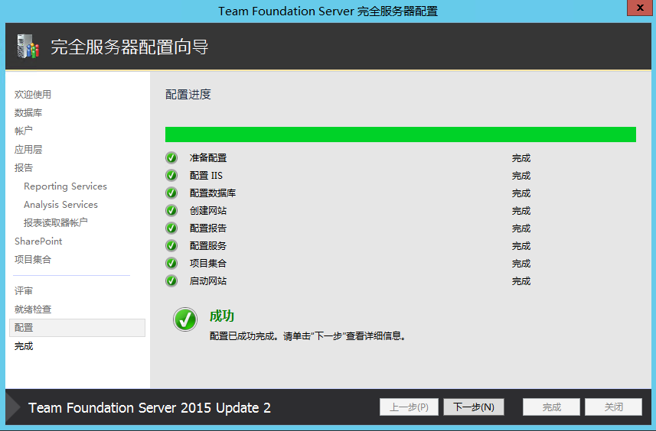This screenshot has height=431, width=656.
Task: Click the 配置 IIS step label
Action: click(206, 176)
